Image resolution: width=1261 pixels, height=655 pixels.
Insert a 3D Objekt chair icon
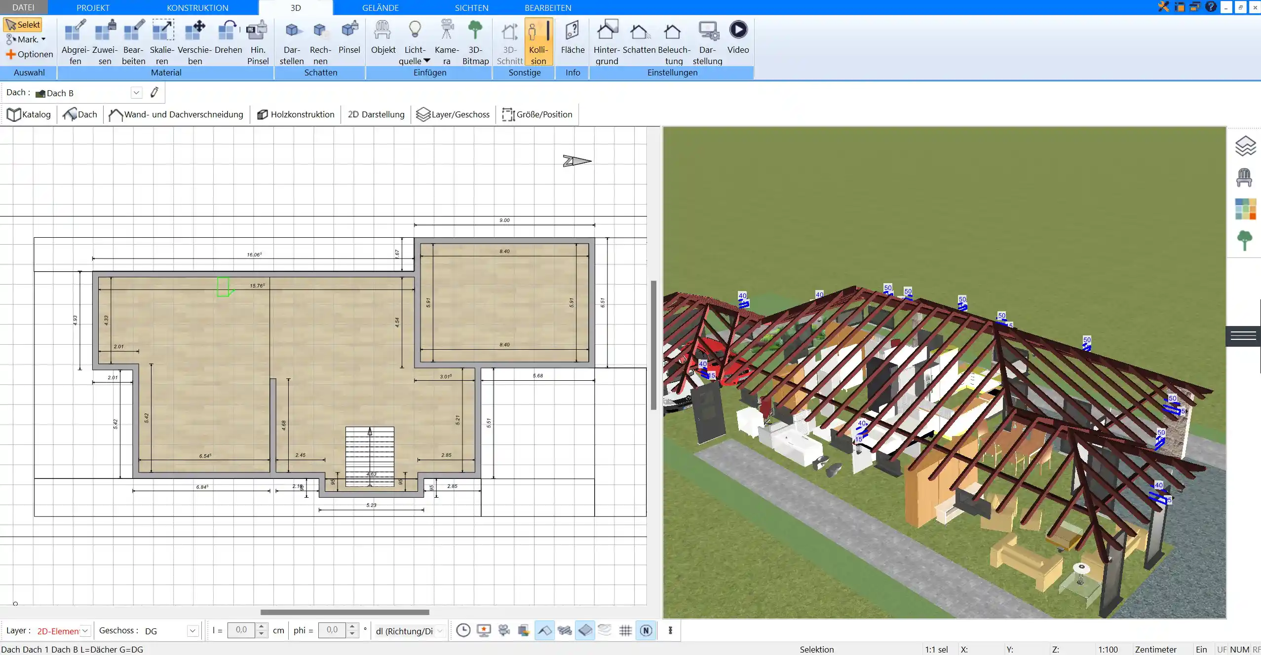[x=383, y=37]
